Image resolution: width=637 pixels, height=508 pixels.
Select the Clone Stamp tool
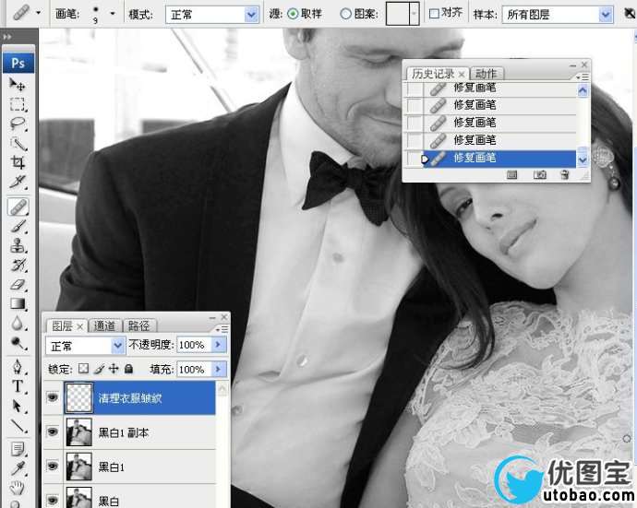(x=17, y=246)
